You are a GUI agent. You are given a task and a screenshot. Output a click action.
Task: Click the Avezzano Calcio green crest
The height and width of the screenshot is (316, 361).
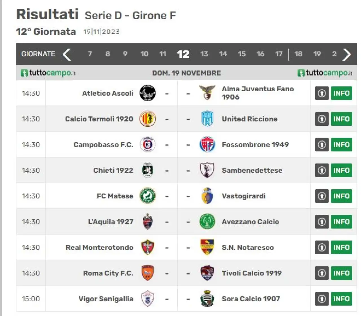pos(207,222)
